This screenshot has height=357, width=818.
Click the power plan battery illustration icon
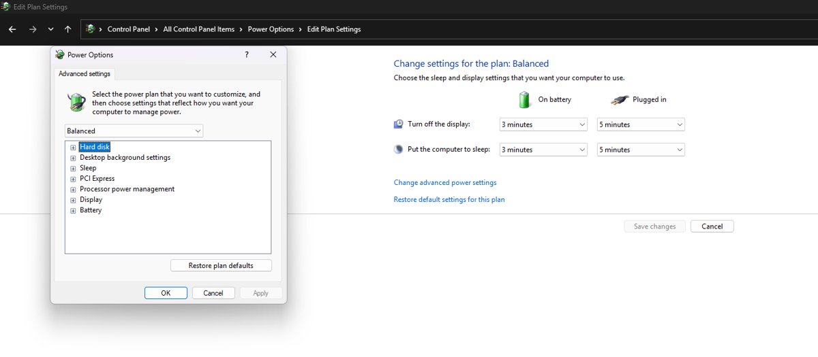77,103
